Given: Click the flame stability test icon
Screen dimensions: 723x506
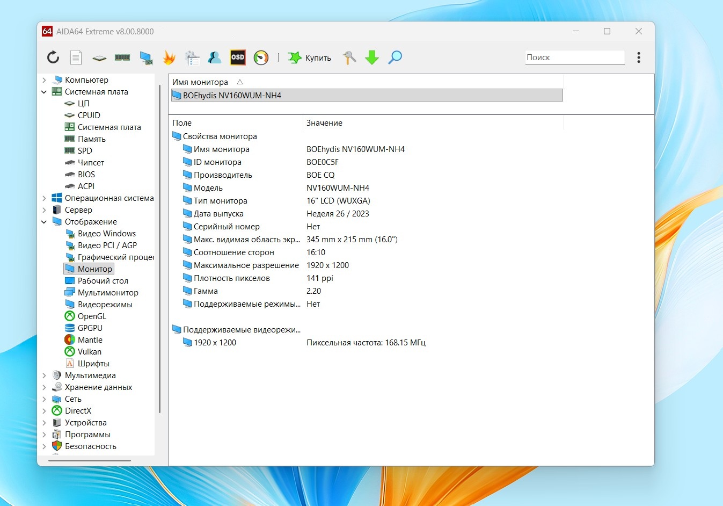Looking at the screenshot, I should (x=169, y=57).
